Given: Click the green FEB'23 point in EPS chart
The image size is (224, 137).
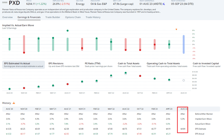Looking at the screenshot, I should coord(155,79).
